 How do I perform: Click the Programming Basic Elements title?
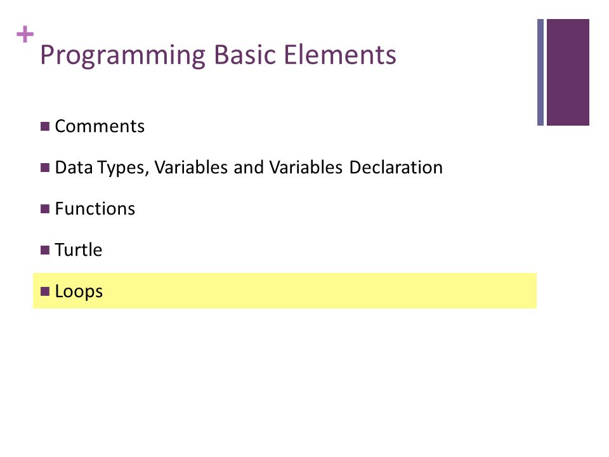218,55
